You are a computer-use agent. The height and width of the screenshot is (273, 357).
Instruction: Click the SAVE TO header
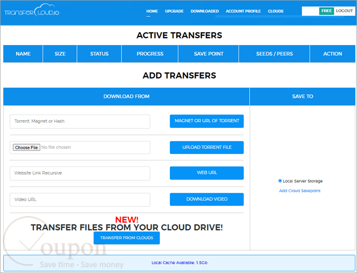coord(302,97)
